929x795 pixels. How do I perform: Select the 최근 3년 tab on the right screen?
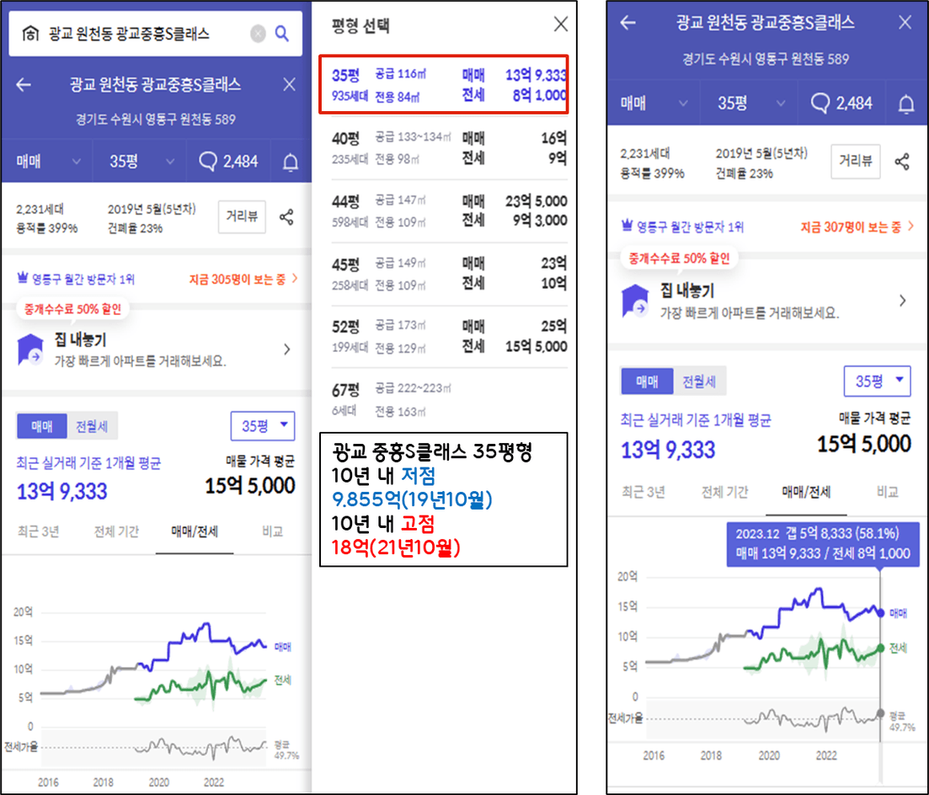point(643,492)
